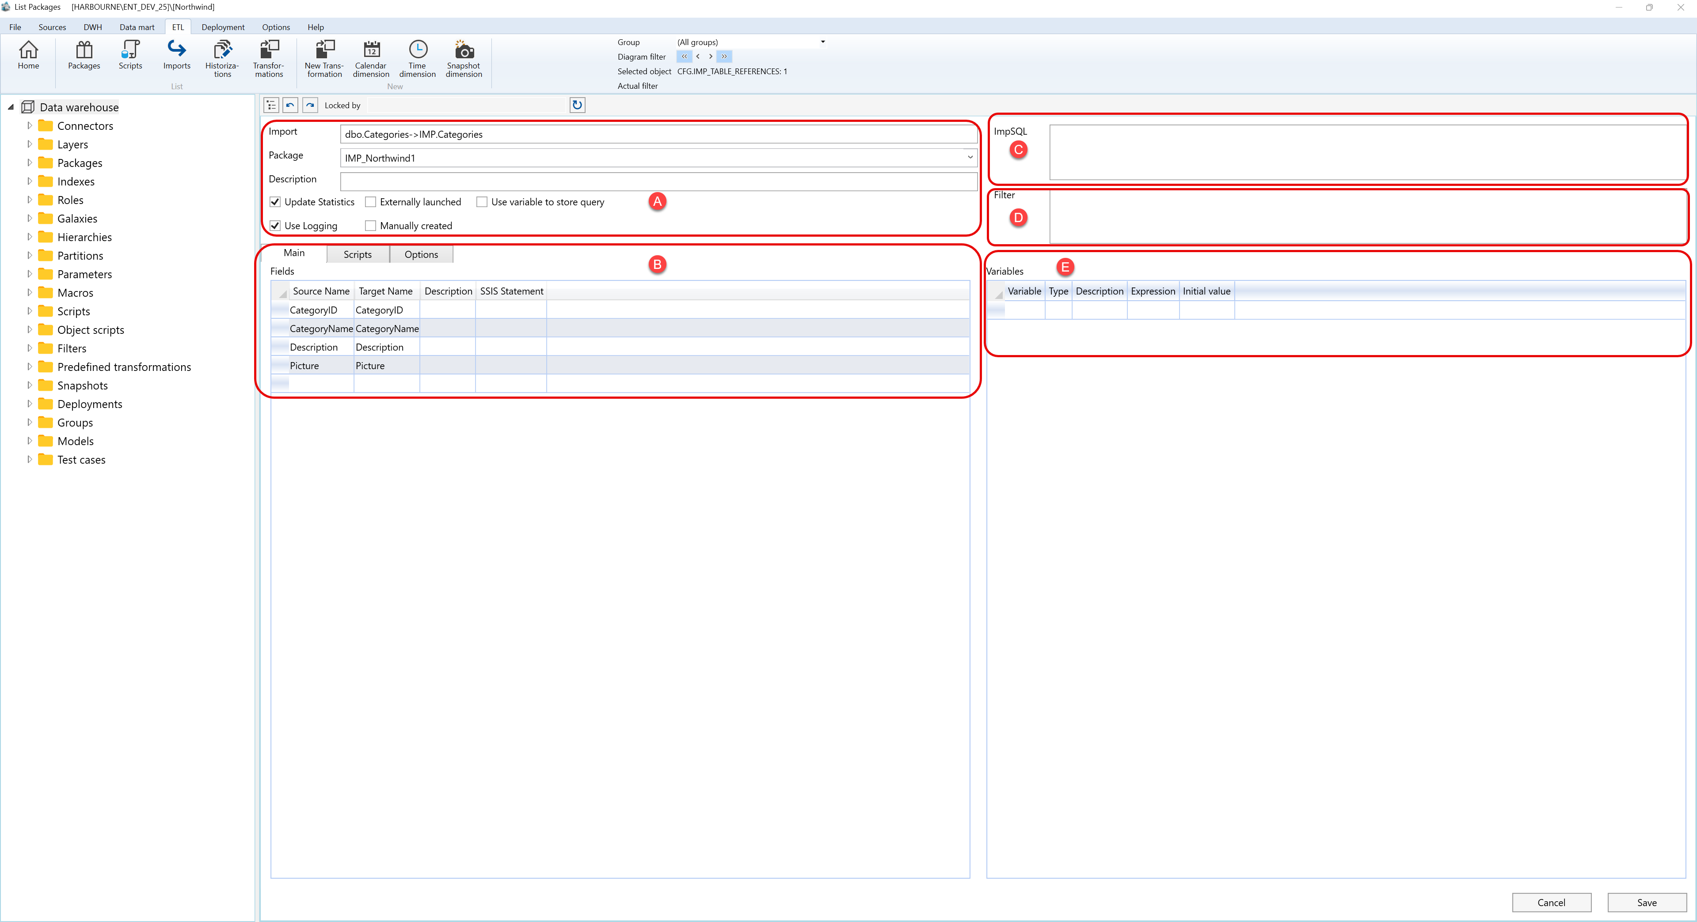Create a Calendar dimension
This screenshot has width=1697, height=922.
click(371, 59)
